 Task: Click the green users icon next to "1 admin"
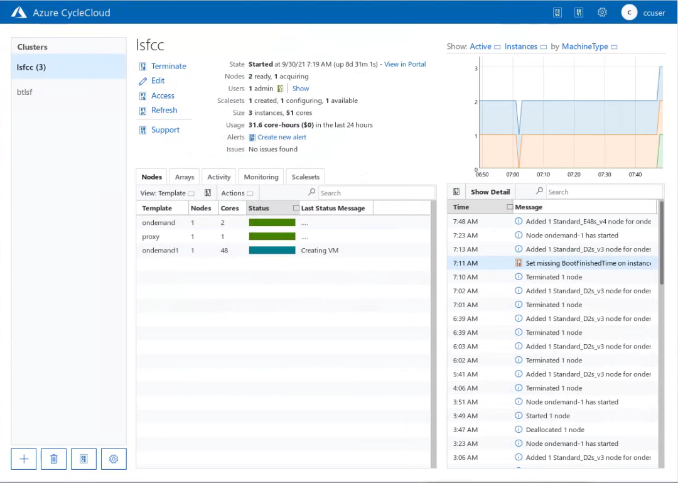click(x=280, y=89)
